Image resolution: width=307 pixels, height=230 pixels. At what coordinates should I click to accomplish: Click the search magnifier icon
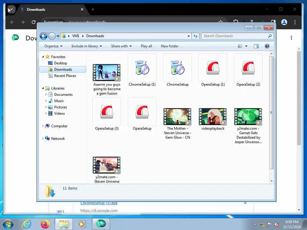point(270,36)
